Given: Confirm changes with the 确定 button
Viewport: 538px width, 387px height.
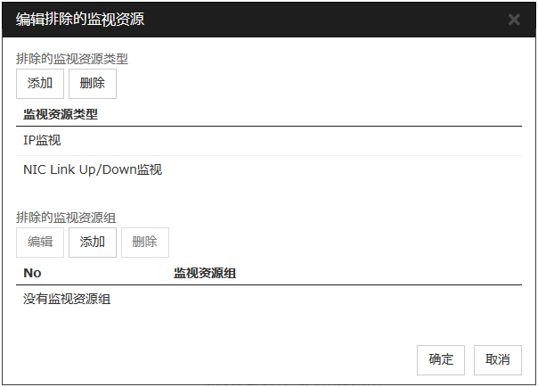Looking at the screenshot, I should click(x=441, y=359).
